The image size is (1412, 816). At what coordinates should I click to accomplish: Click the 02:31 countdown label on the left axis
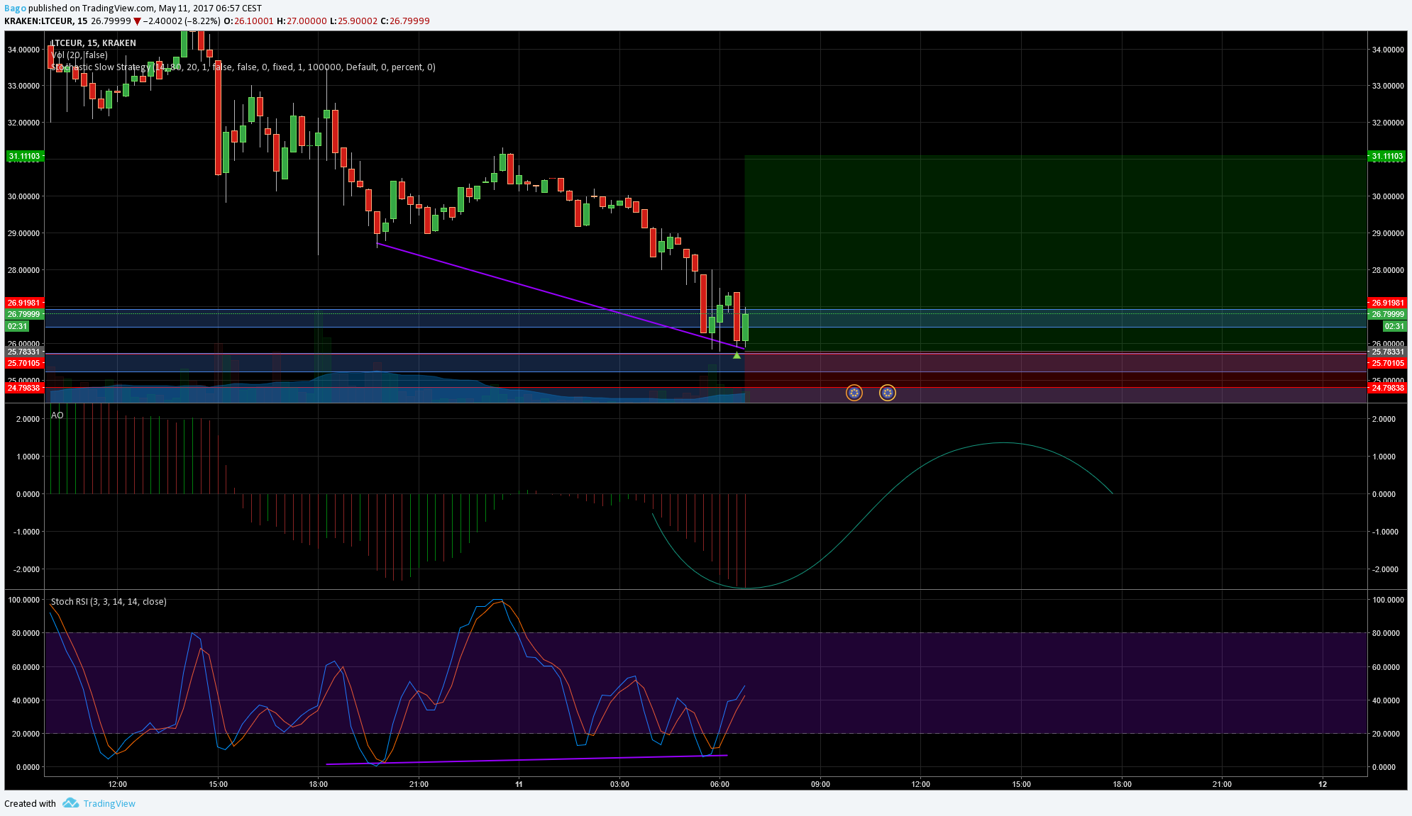click(x=18, y=326)
